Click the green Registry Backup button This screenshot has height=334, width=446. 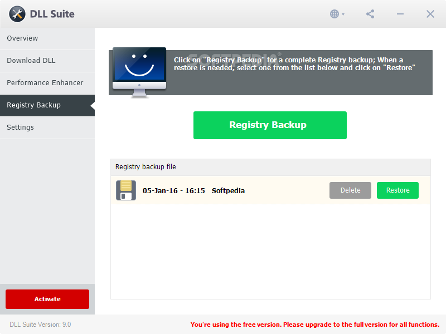270,125
